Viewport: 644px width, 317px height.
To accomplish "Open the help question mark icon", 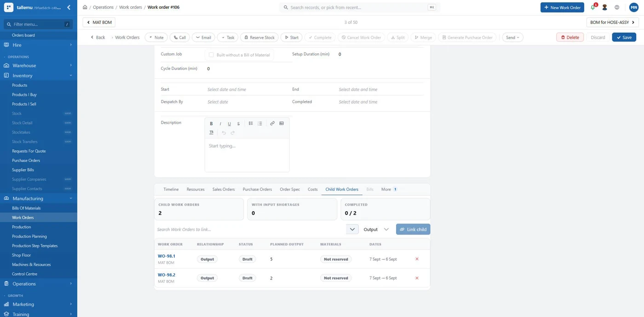I will (x=617, y=7).
